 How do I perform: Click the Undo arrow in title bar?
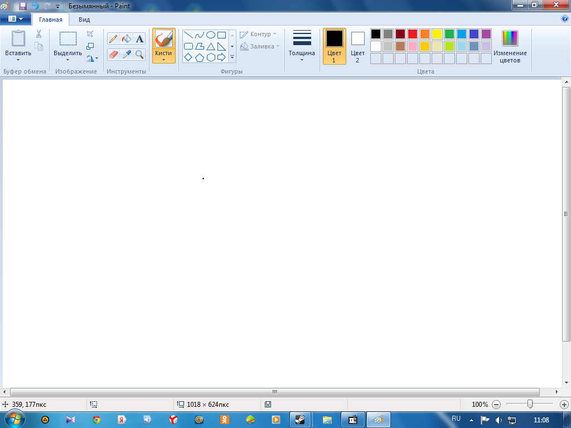[x=35, y=6]
